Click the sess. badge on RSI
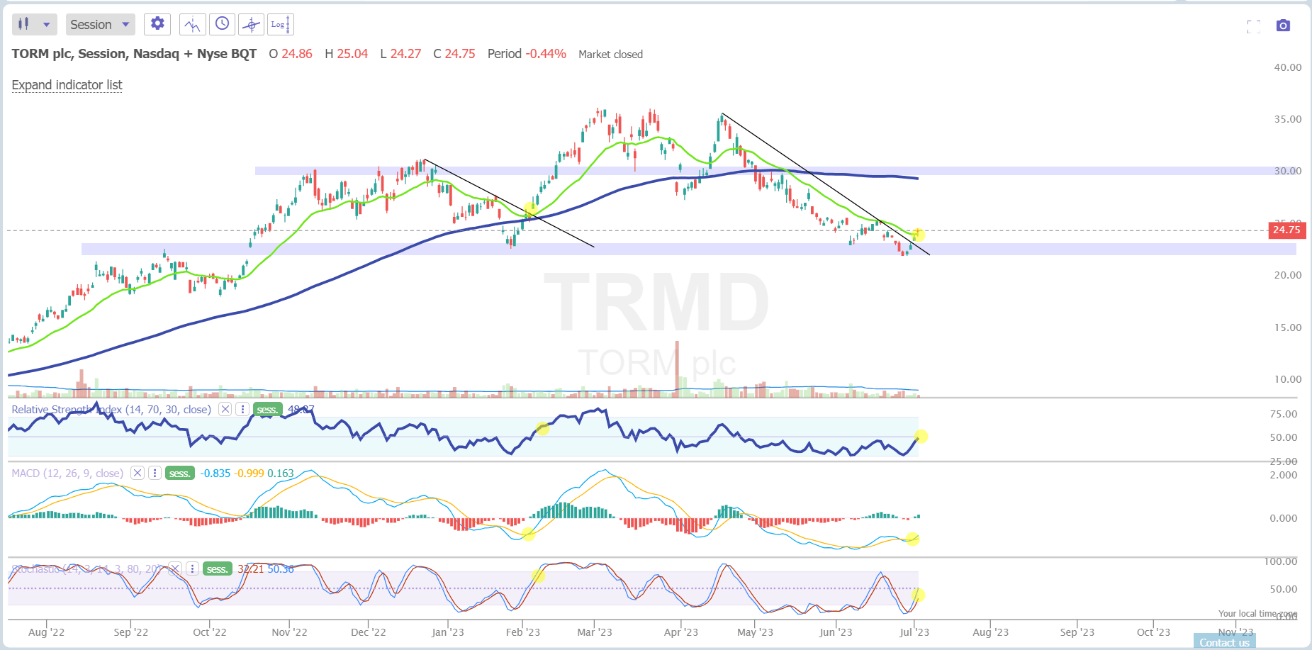Image resolution: width=1312 pixels, height=650 pixels. [267, 410]
